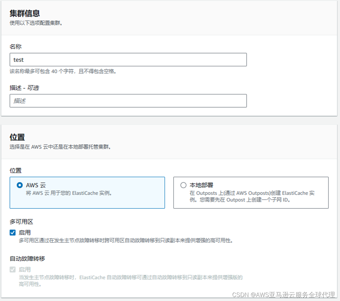Click the empty radio beside 本地部署
Viewport: 340px width, 301px height.
click(183, 185)
